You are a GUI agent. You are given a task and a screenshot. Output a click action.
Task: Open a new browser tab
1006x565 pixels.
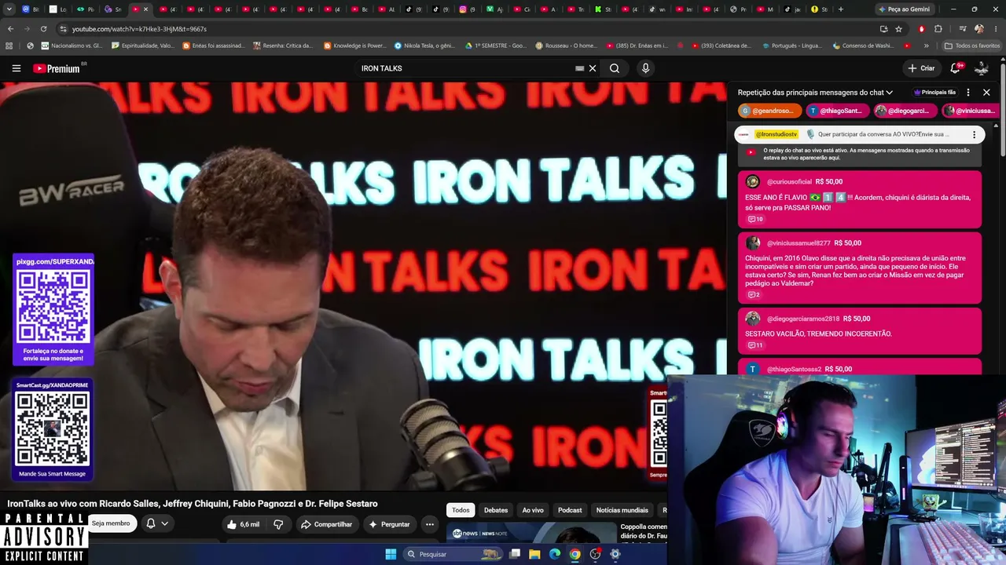[x=841, y=9]
